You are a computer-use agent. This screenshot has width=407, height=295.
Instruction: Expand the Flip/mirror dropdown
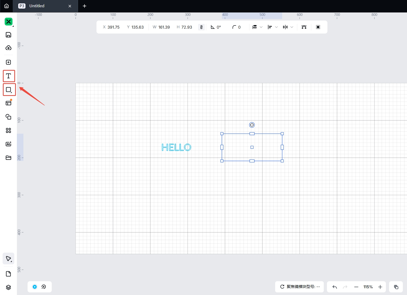[x=292, y=27]
